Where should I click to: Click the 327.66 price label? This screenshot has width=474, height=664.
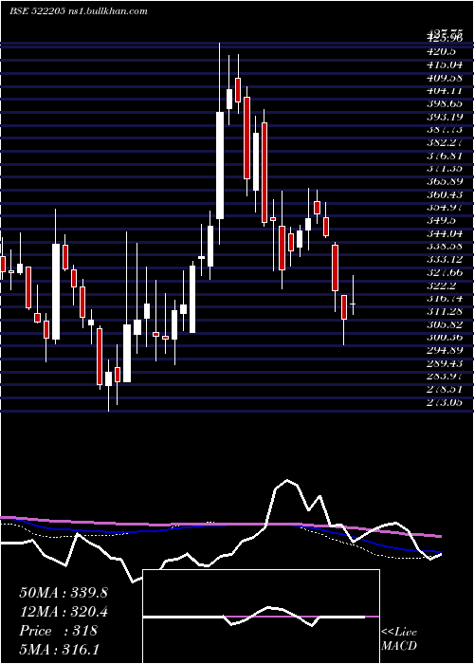point(445,273)
